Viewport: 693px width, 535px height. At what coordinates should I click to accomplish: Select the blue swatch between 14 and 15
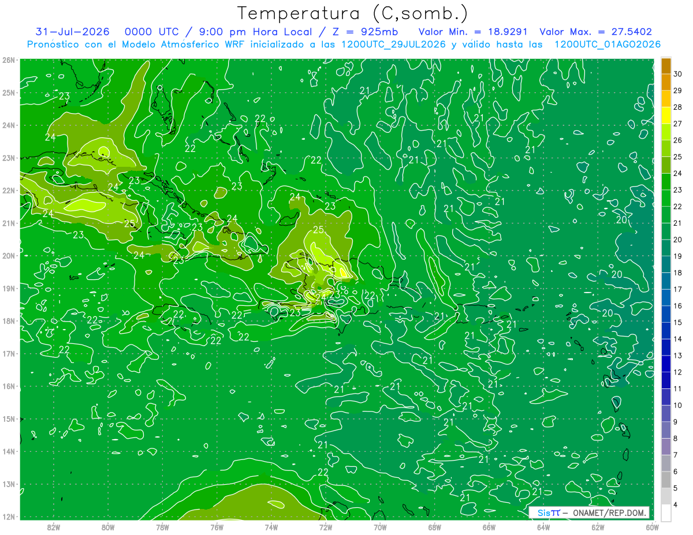point(666,331)
